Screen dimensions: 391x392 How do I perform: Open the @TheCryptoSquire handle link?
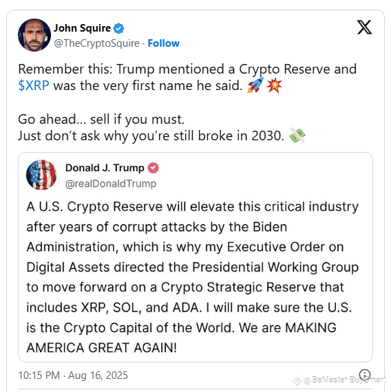(96, 43)
